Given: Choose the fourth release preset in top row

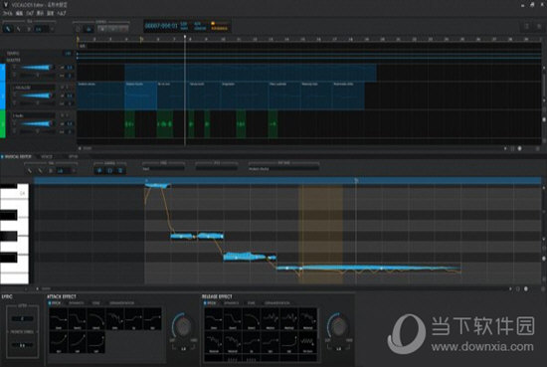Looking at the screenshot, I should pyautogui.click(x=271, y=319).
